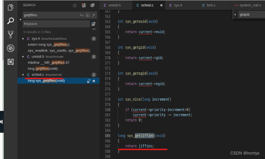Toggle Use Regular Expression option
265x159 pixels.
point(93,15)
